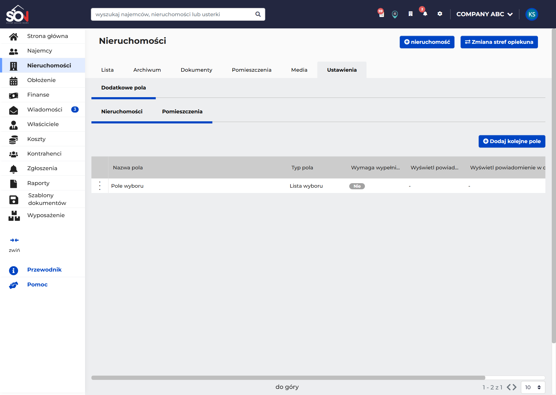556x395 pixels.
Task: Click Zmiana stref opiekuna button
Action: 499,42
